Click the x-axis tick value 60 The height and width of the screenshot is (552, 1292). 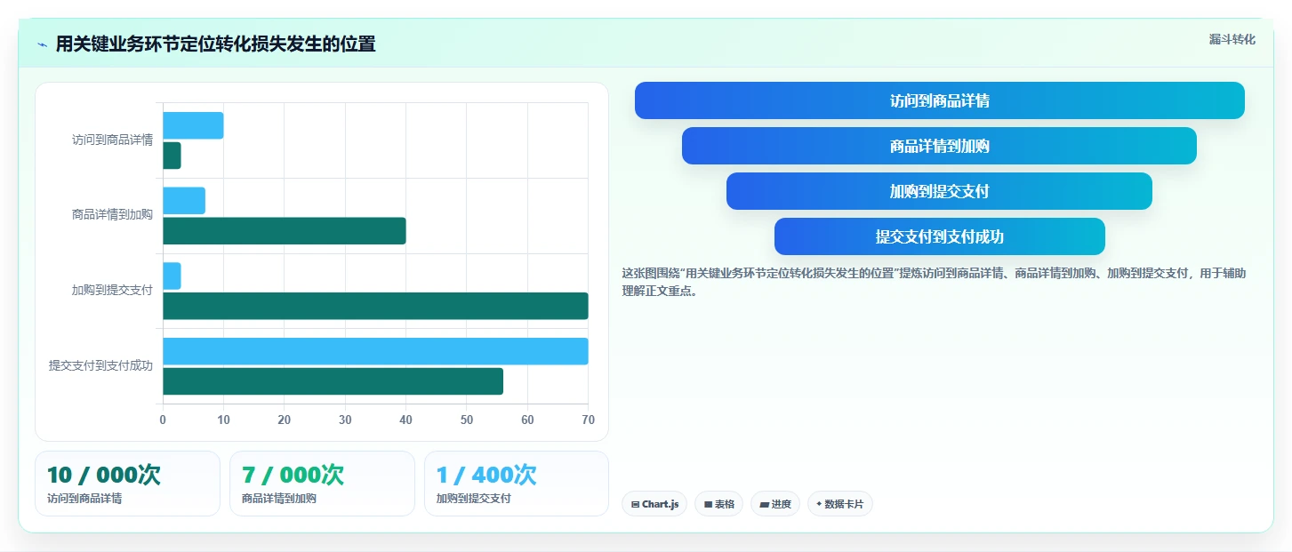click(x=527, y=420)
